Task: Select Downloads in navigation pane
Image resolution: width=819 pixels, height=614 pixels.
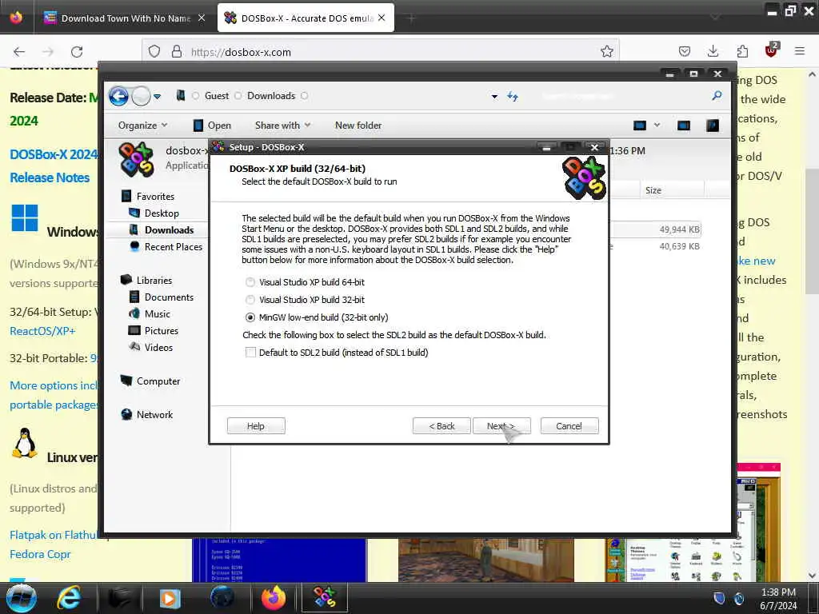Action: [169, 230]
